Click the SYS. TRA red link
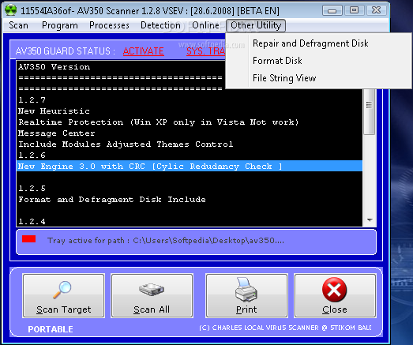Viewport: 413px width, 345px height. click(x=205, y=51)
